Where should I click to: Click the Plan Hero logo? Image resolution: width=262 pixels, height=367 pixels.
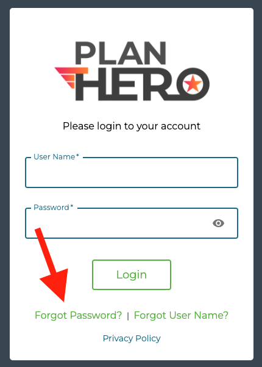132,71
